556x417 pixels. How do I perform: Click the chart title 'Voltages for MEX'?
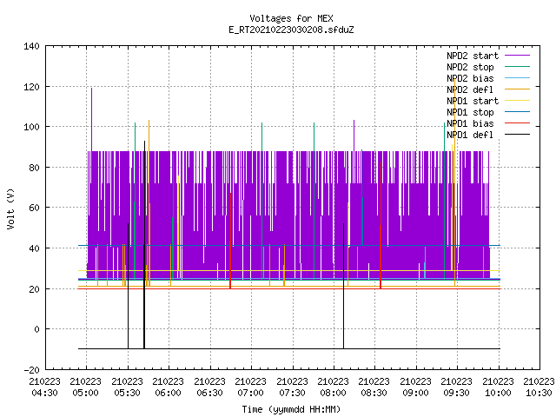[x=291, y=18]
